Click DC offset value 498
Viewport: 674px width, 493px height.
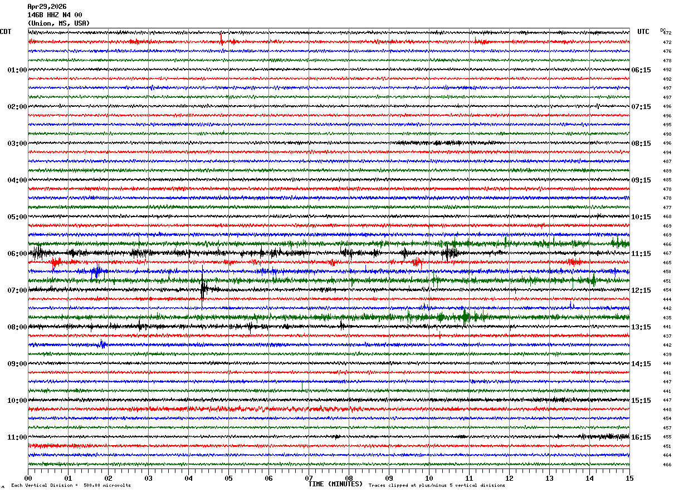pos(667,134)
